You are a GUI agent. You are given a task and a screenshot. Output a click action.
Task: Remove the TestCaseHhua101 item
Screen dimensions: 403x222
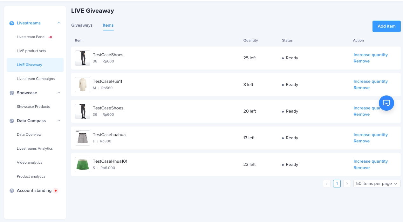pyautogui.click(x=362, y=168)
